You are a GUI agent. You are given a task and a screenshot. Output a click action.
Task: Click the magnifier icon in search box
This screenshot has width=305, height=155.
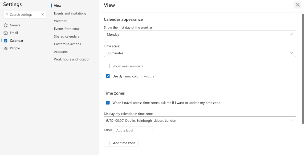pyautogui.click(x=7, y=15)
